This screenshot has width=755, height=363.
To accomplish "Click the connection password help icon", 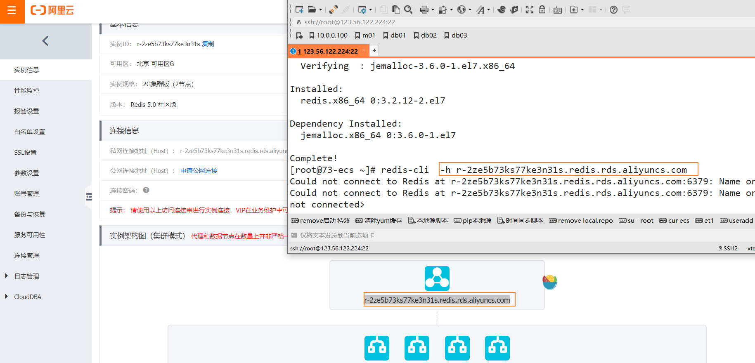I will pyautogui.click(x=146, y=190).
